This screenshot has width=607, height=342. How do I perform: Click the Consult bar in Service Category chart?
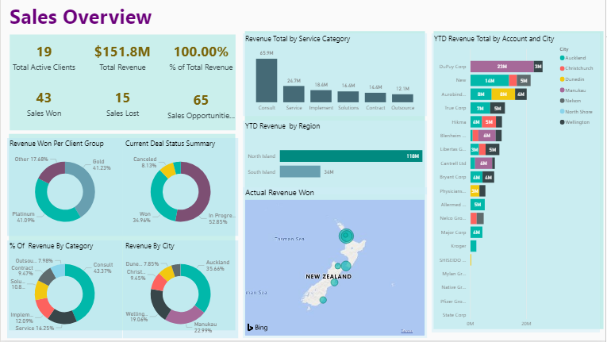point(267,80)
